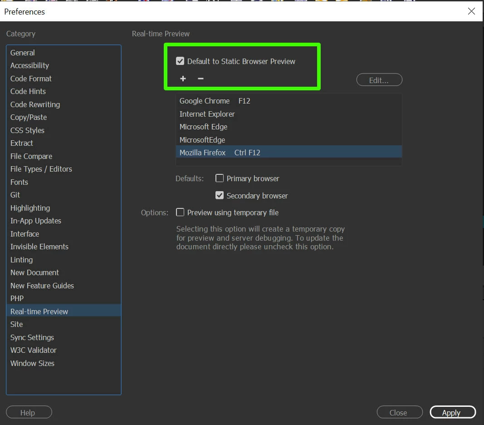Choose the Linting category
The image size is (484, 425).
point(64,260)
